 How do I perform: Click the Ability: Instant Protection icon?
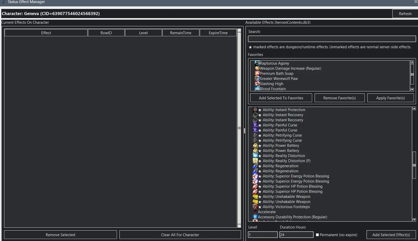pyautogui.click(x=255, y=110)
